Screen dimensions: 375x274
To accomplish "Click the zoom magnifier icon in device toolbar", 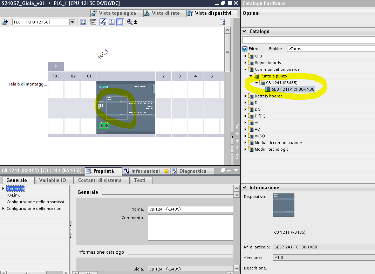I will (130, 22).
